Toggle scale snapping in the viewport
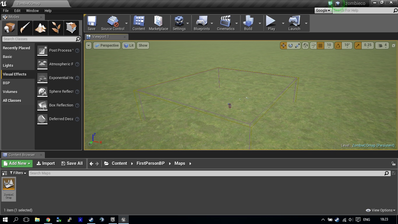Screen dimensions: 398x224 [358, 45]
